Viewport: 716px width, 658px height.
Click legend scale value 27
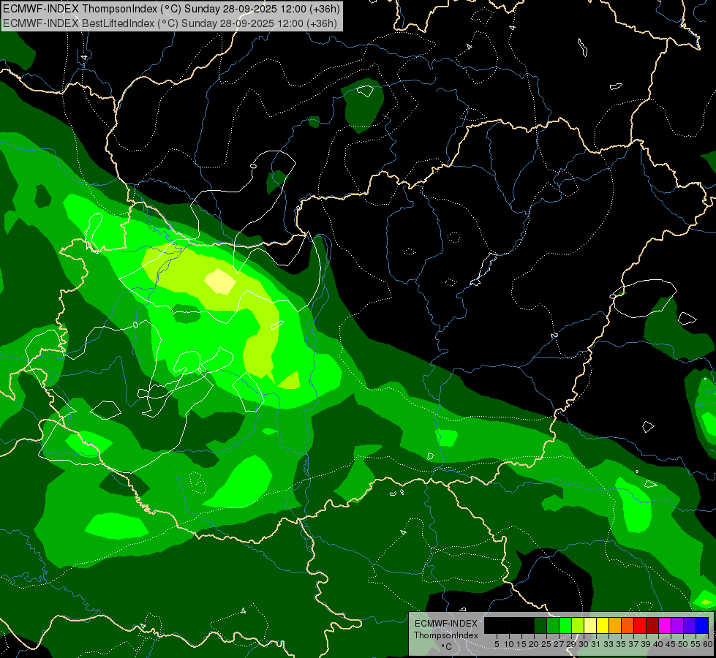tap(559, 644)
